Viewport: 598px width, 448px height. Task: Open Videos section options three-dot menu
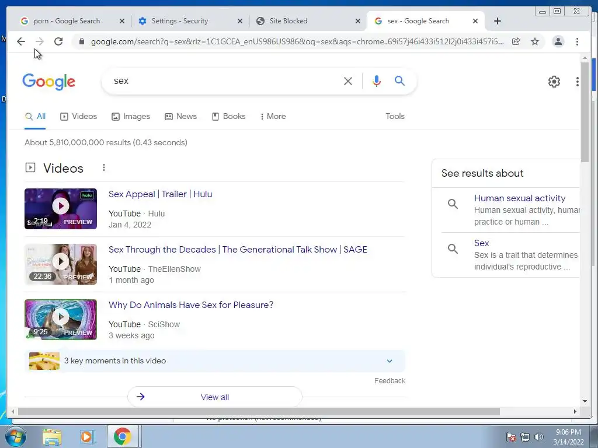(x=104, y=167)
